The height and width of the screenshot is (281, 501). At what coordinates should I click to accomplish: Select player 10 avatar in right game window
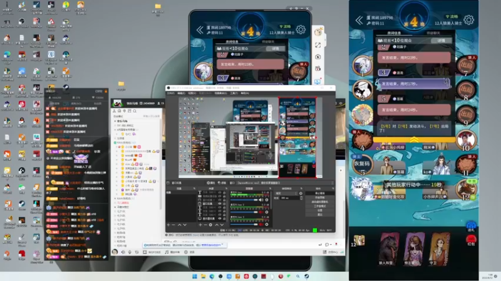tap(466, 139)
